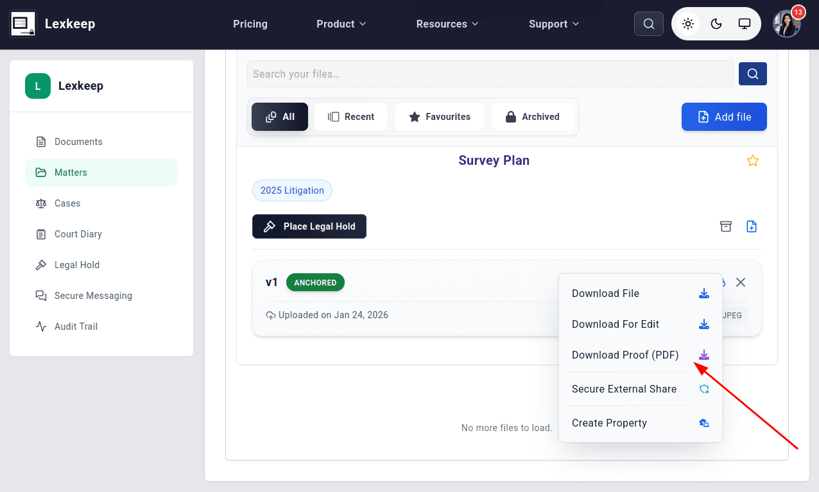
Task: Select the Recent filter tab
Action: point(351,117)
